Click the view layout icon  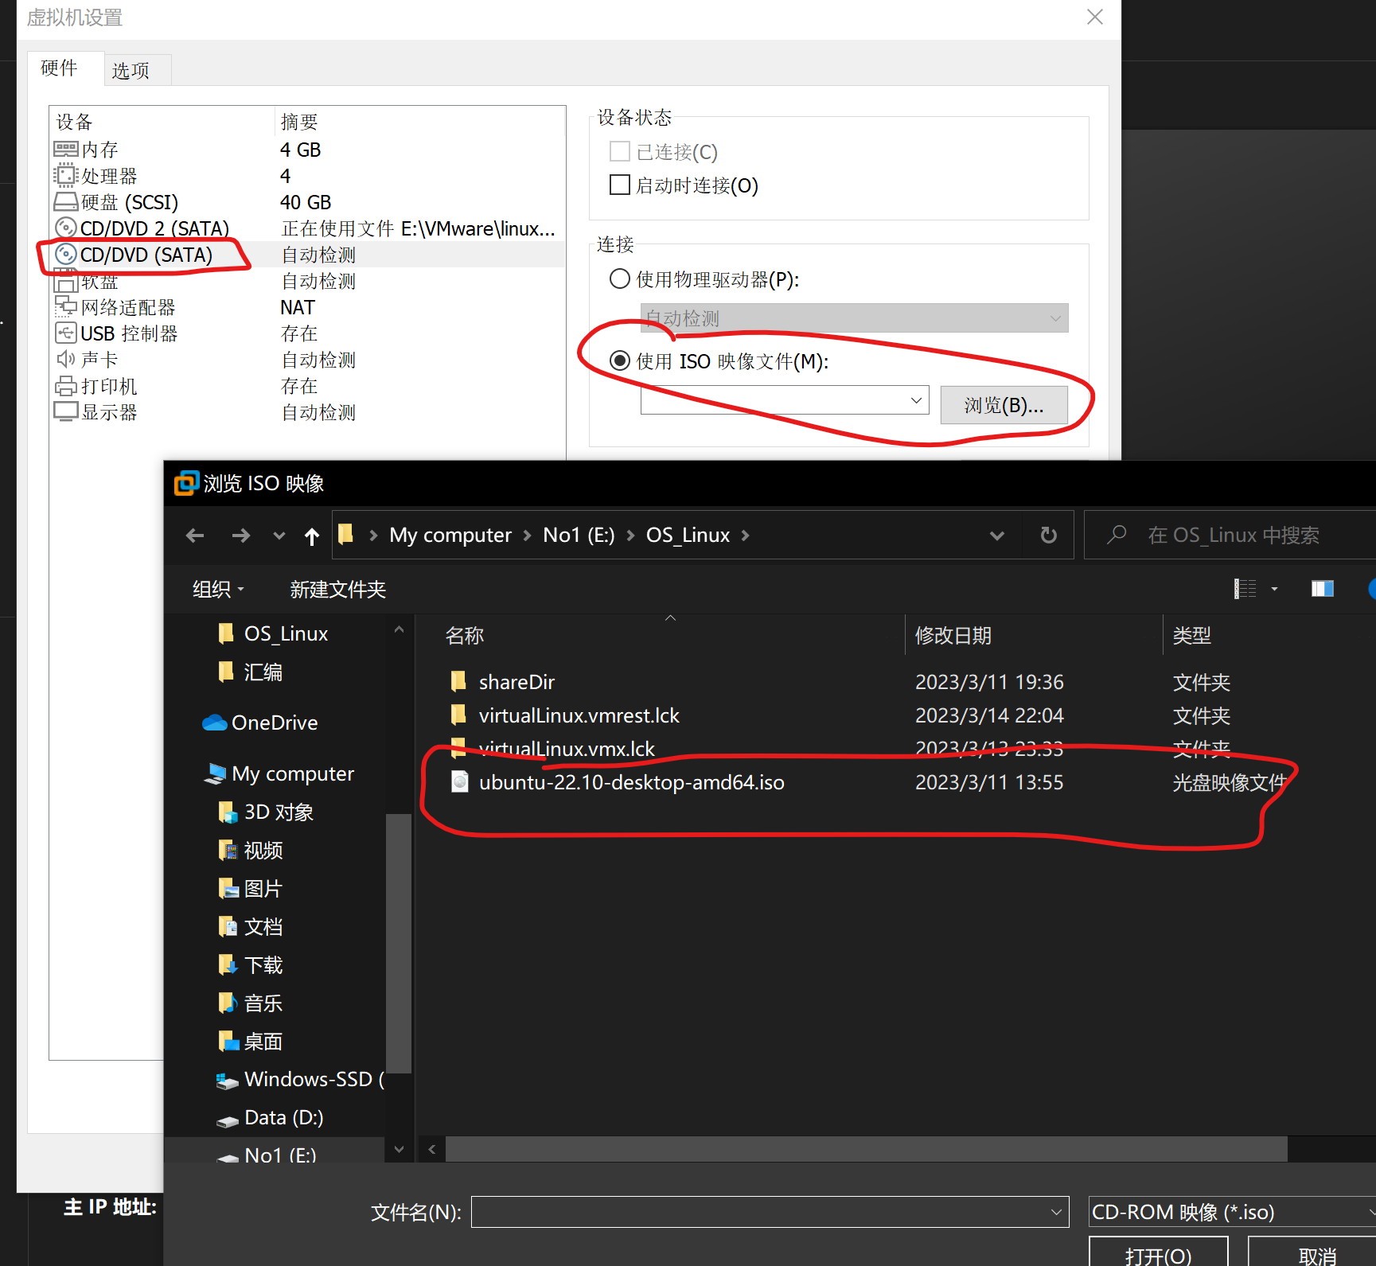1245,589
